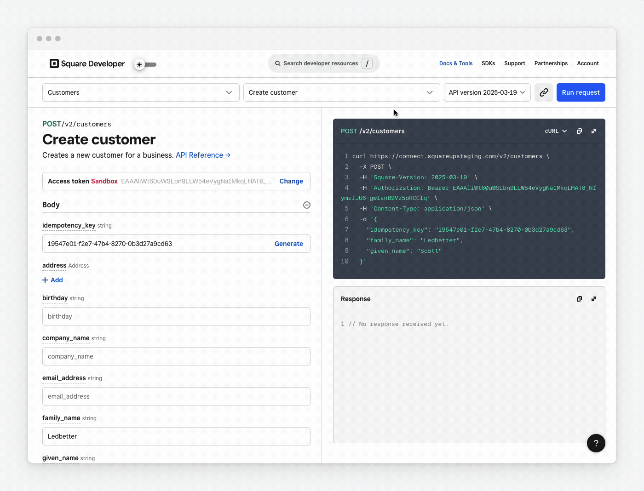Click the email_address field label

coord(64,378)
